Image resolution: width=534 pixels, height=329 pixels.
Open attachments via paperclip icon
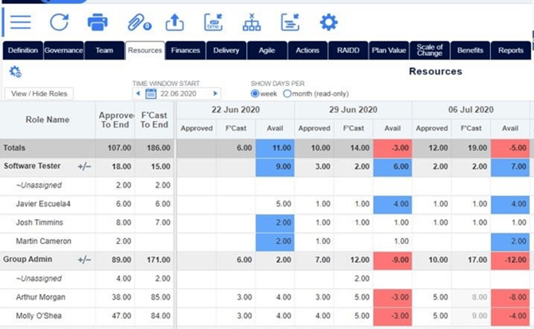(x=139, y=23)
